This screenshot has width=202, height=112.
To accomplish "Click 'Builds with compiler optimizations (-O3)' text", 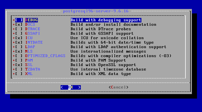I will point(121,56).
